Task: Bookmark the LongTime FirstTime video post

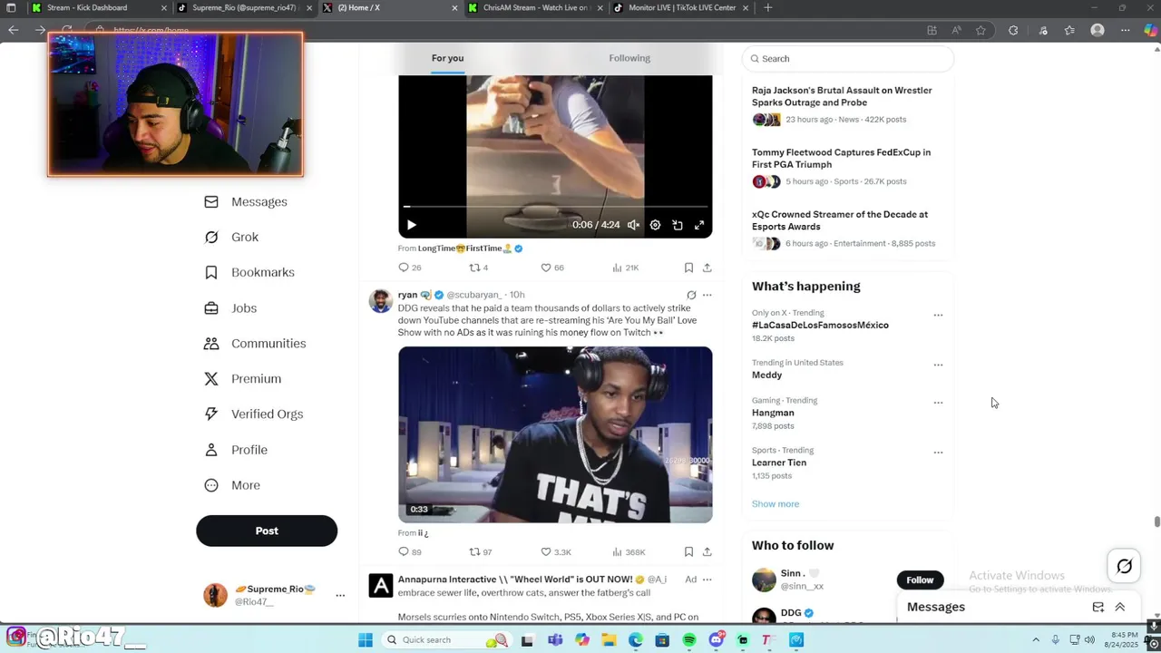Action: click(688, 268)
